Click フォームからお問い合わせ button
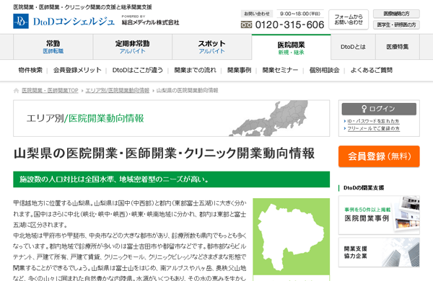The image size is (433, 281). 349,19
